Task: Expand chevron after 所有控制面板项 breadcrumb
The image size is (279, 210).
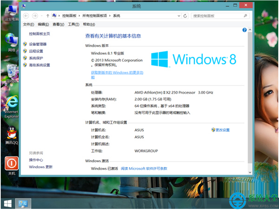Action: [x=110, y=16]
